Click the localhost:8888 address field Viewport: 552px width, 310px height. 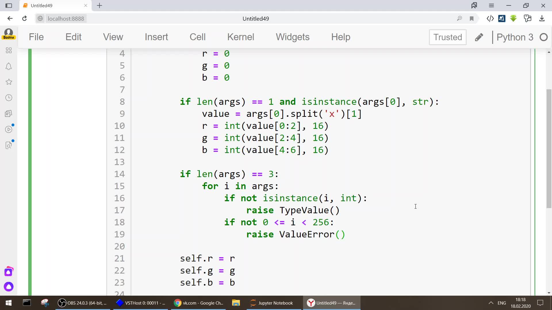(x=66, y=19)
